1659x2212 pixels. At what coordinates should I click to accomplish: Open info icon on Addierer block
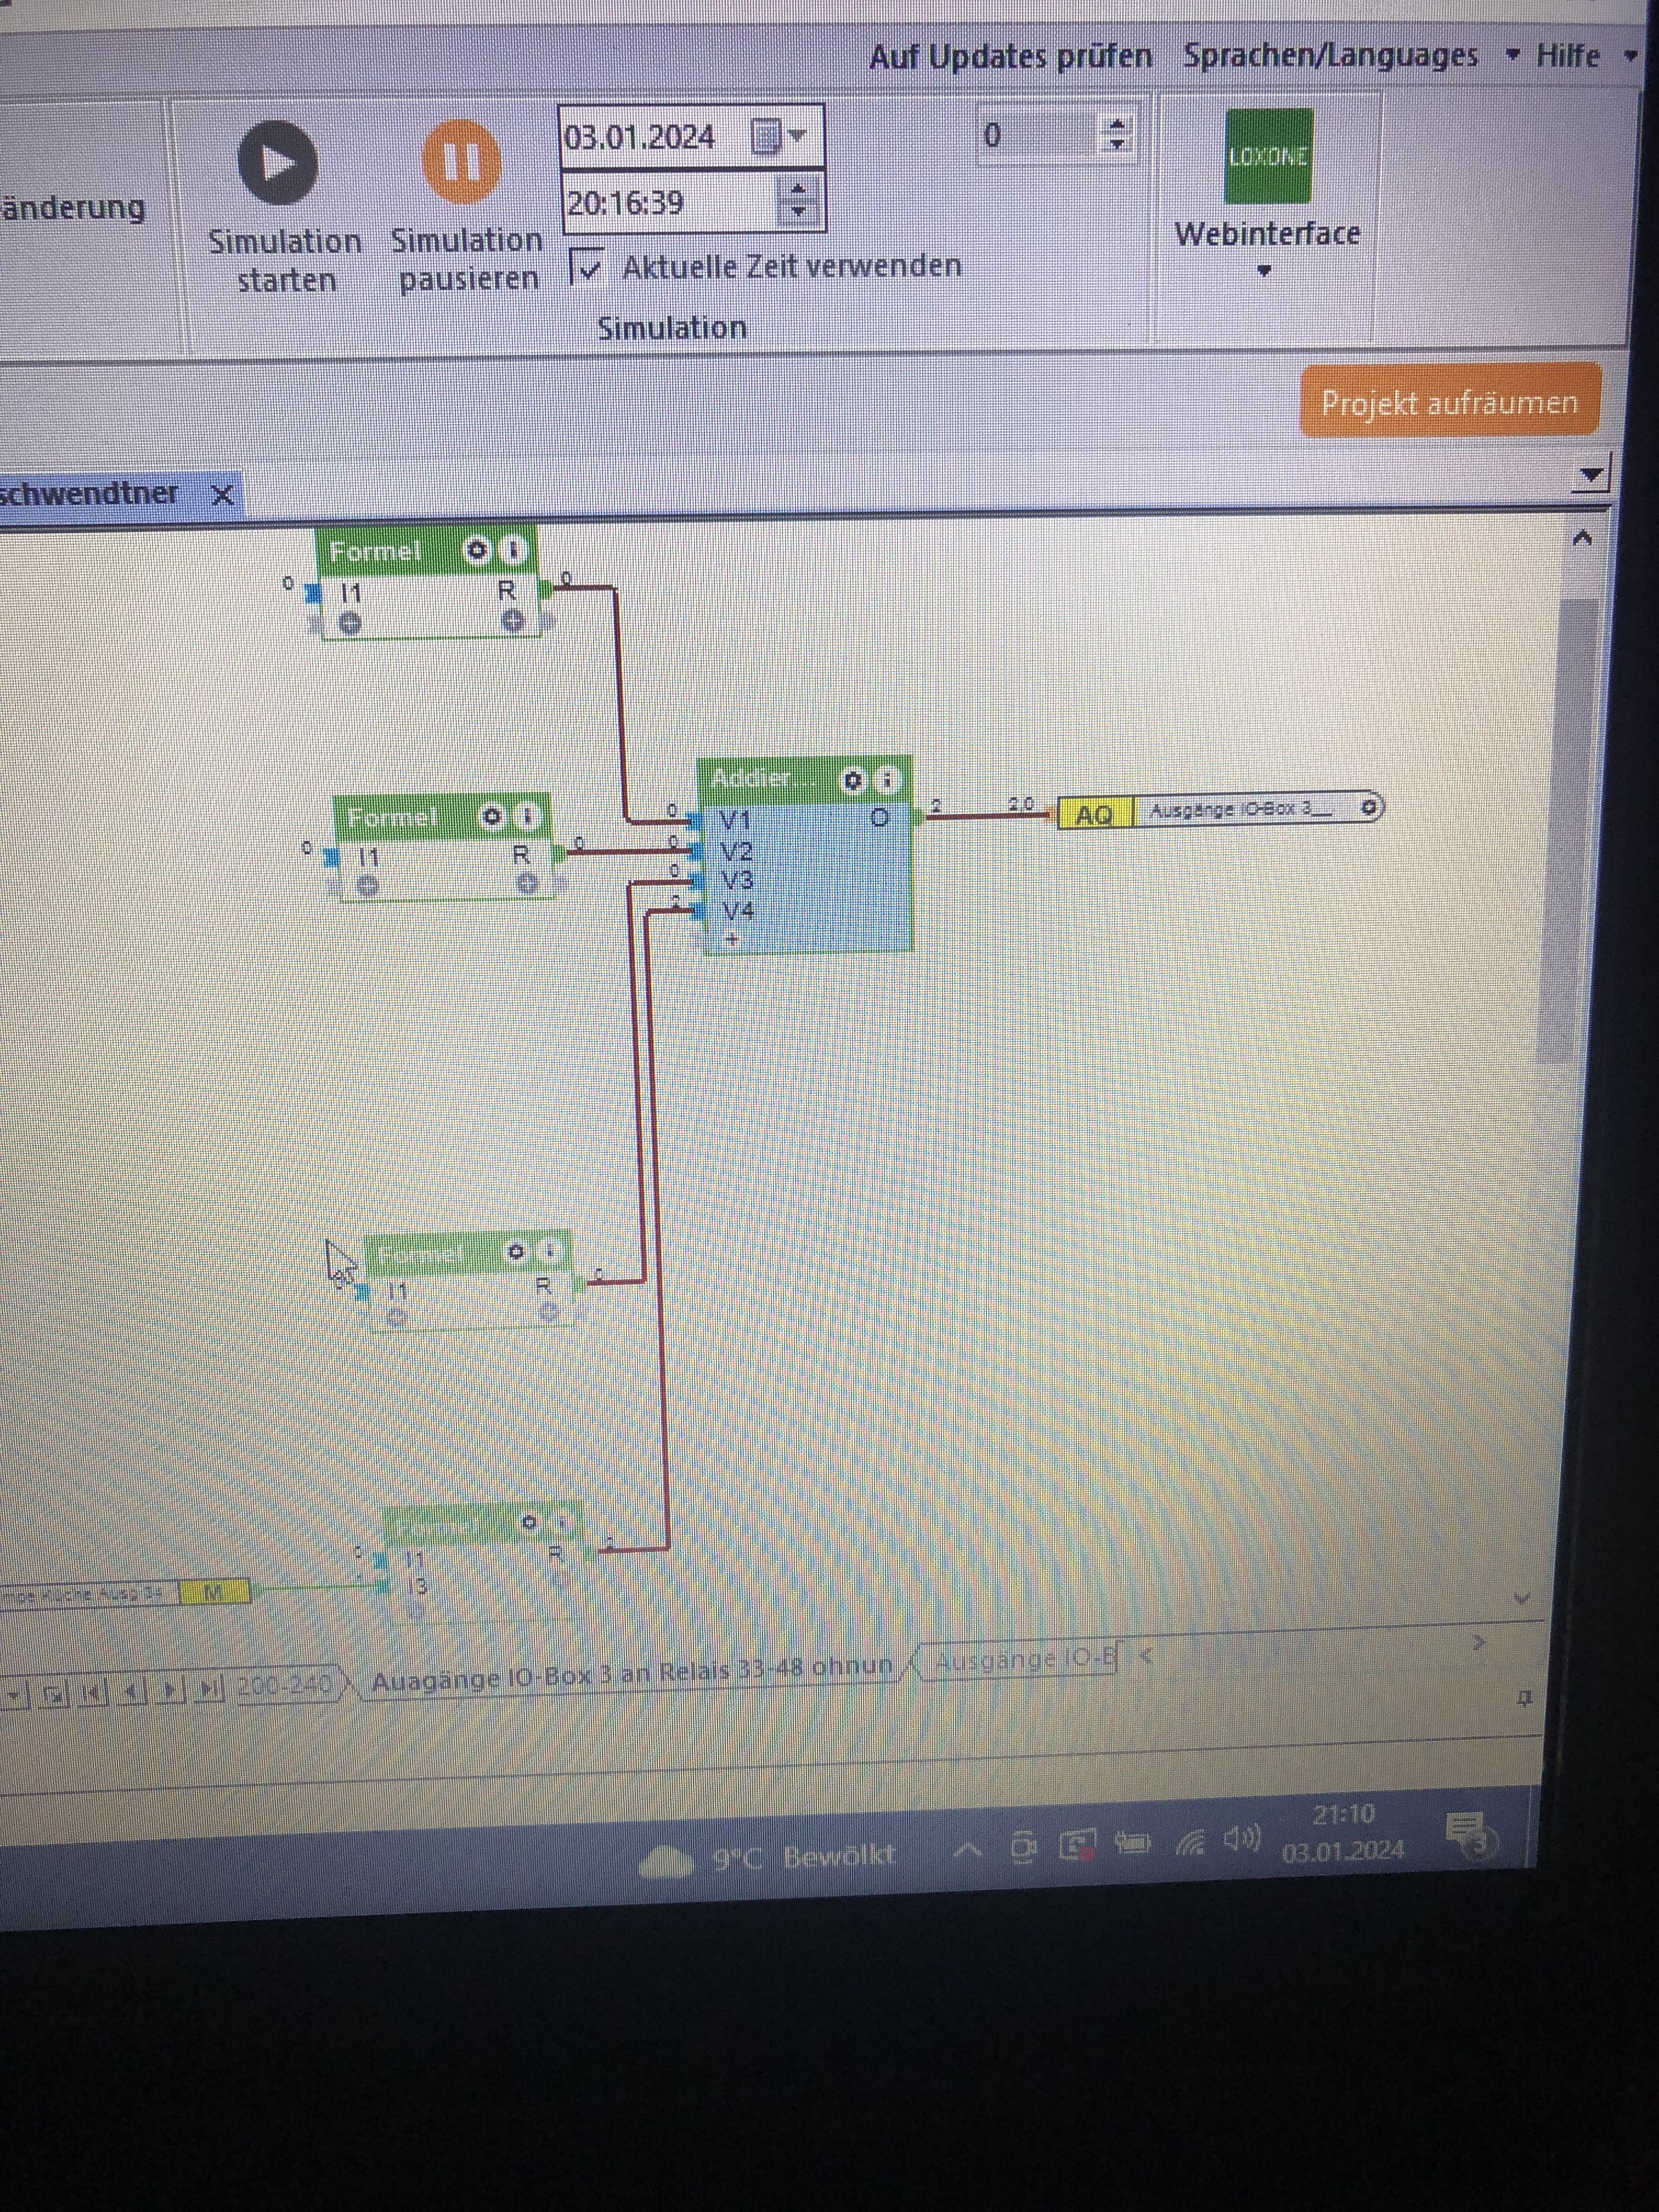886,780
